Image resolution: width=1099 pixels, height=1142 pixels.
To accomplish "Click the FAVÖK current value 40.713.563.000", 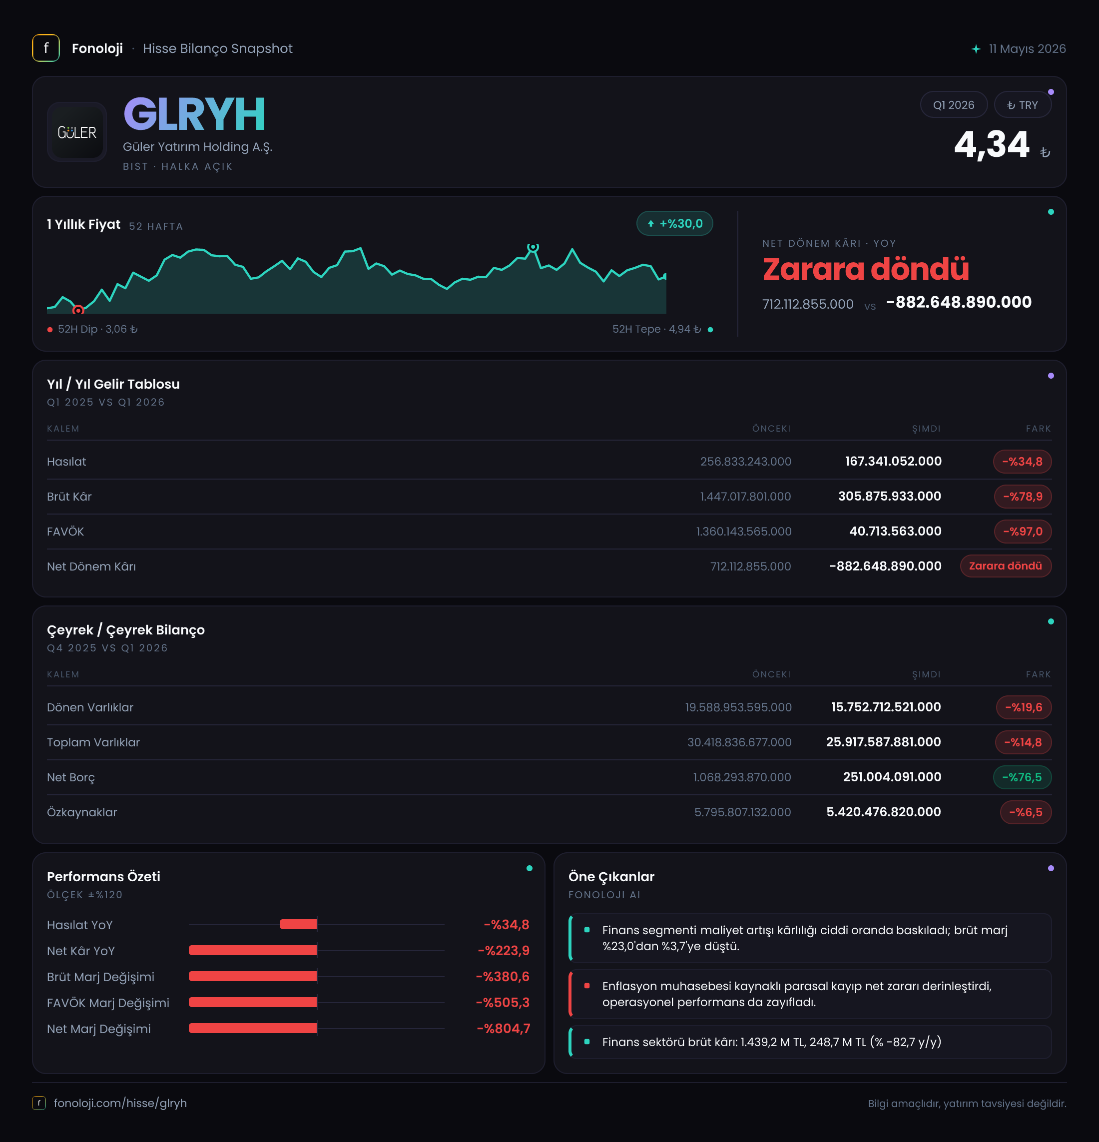I will (x=895, y=532).
